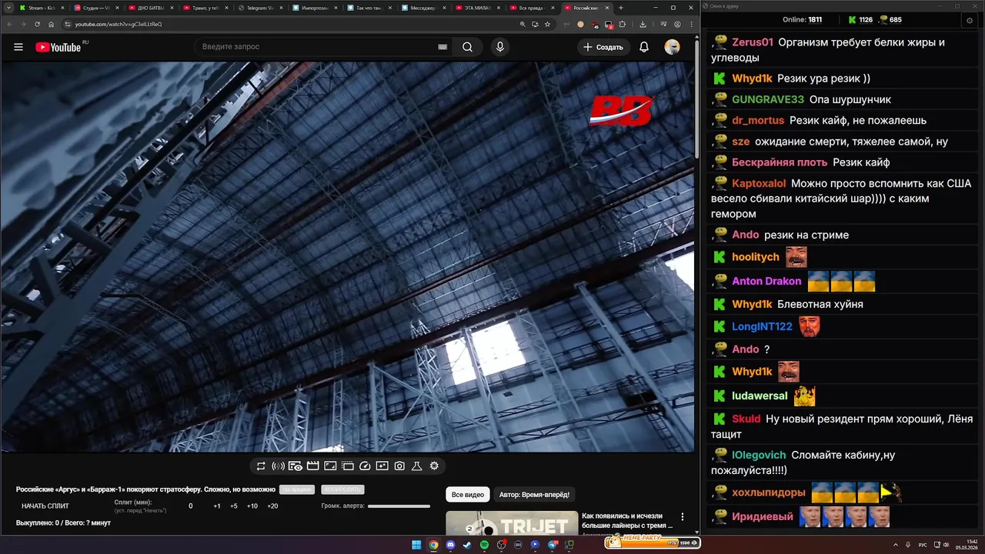This screenshot has width=985, height=554.
Task: Select the Все видео chip
Action: [468, 495]
